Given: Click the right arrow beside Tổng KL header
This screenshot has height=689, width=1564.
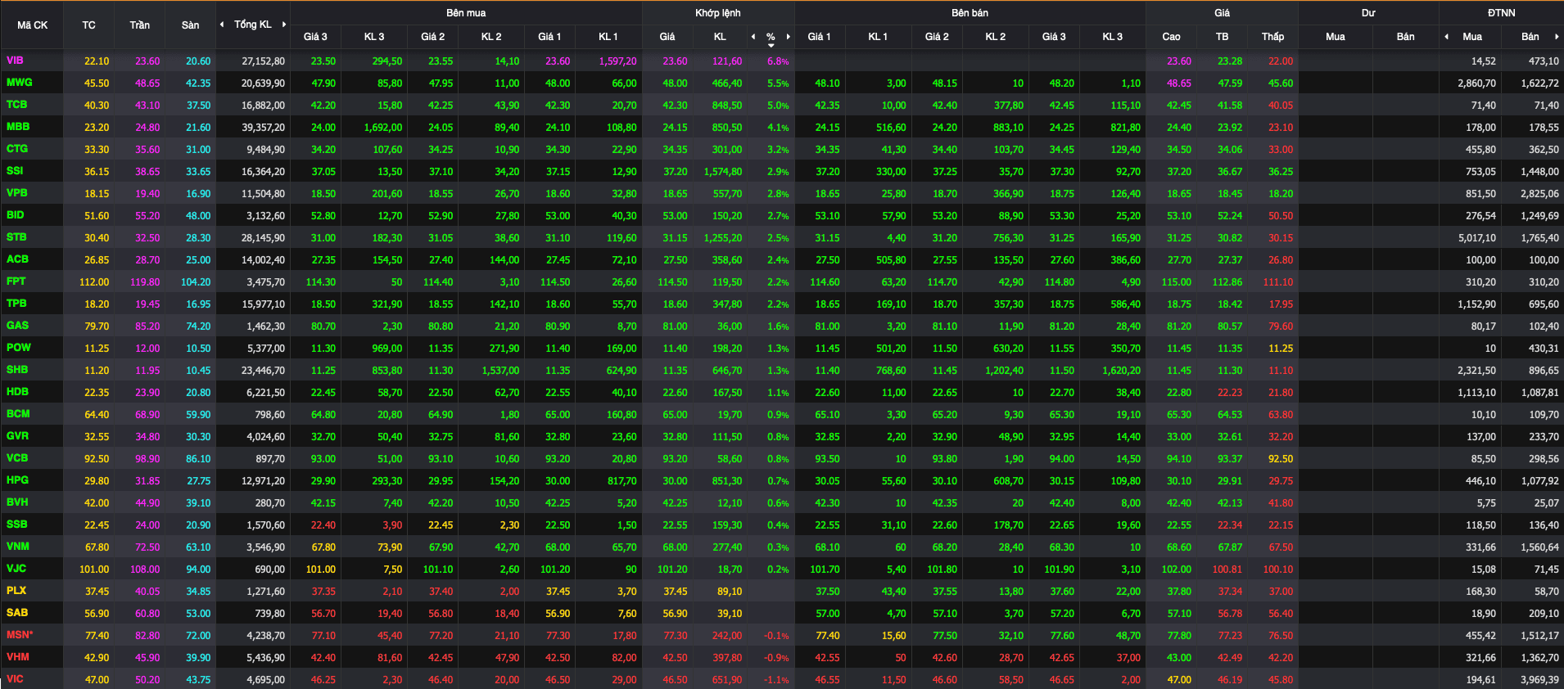Looking at the screenshot, I should coord(284,25).
